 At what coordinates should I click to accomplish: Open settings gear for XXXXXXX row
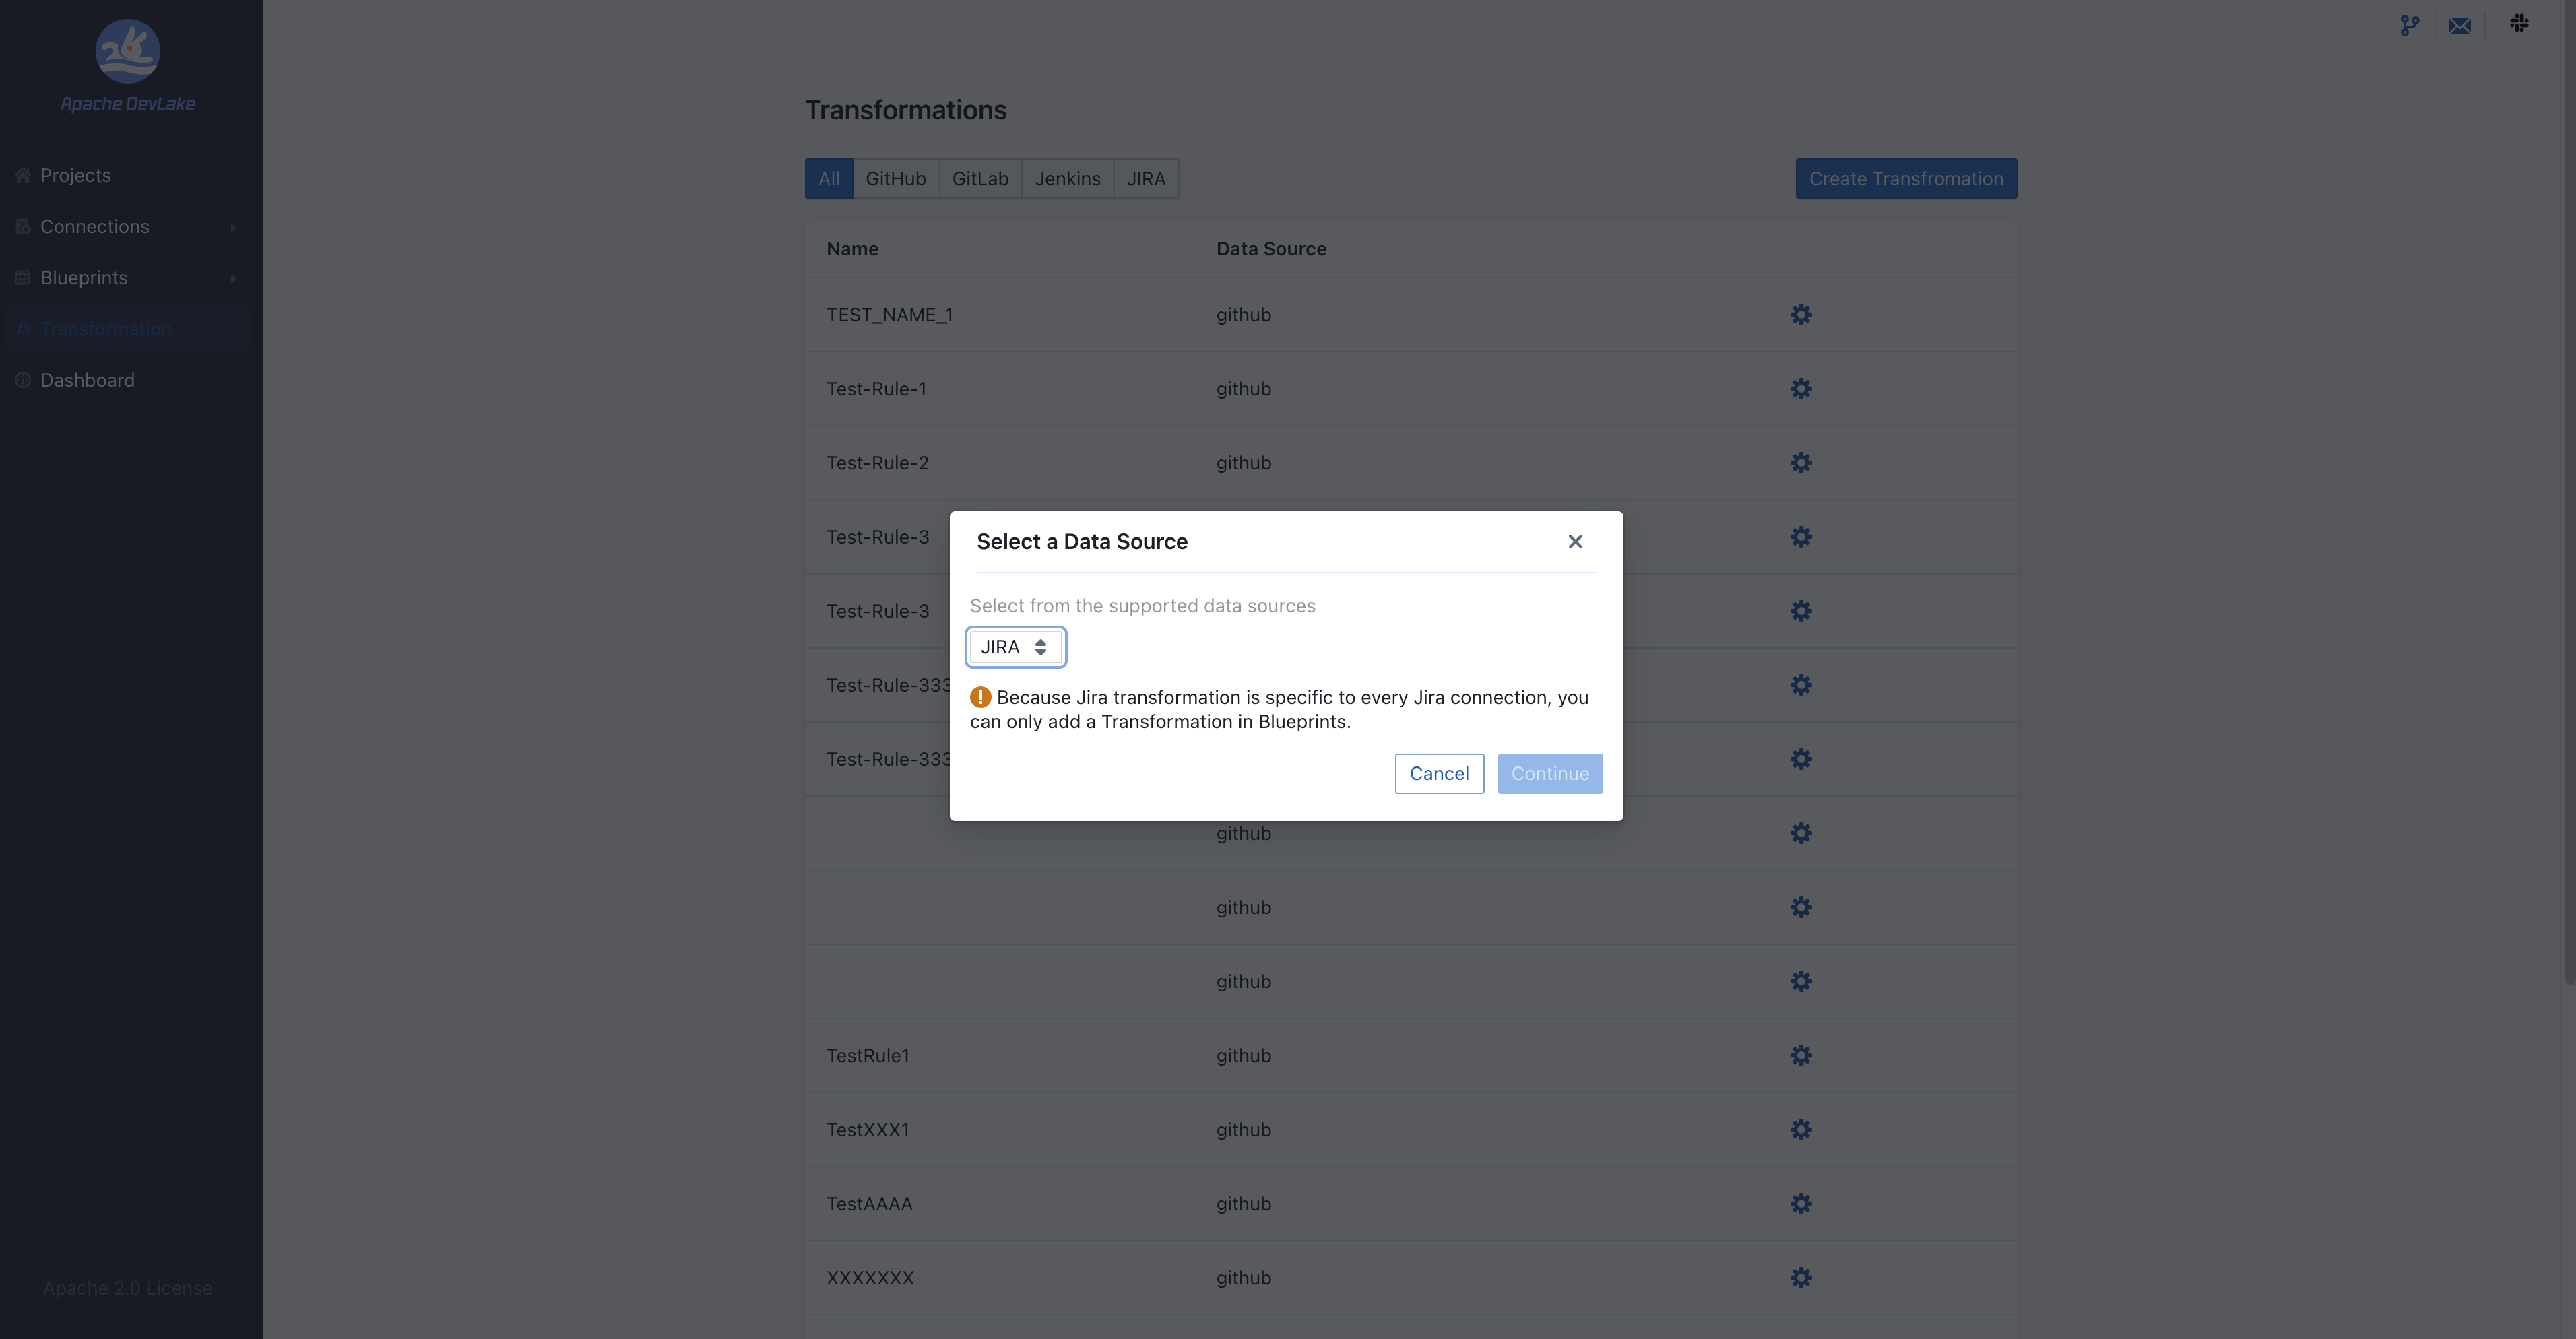click(x=1800, y=1278)
